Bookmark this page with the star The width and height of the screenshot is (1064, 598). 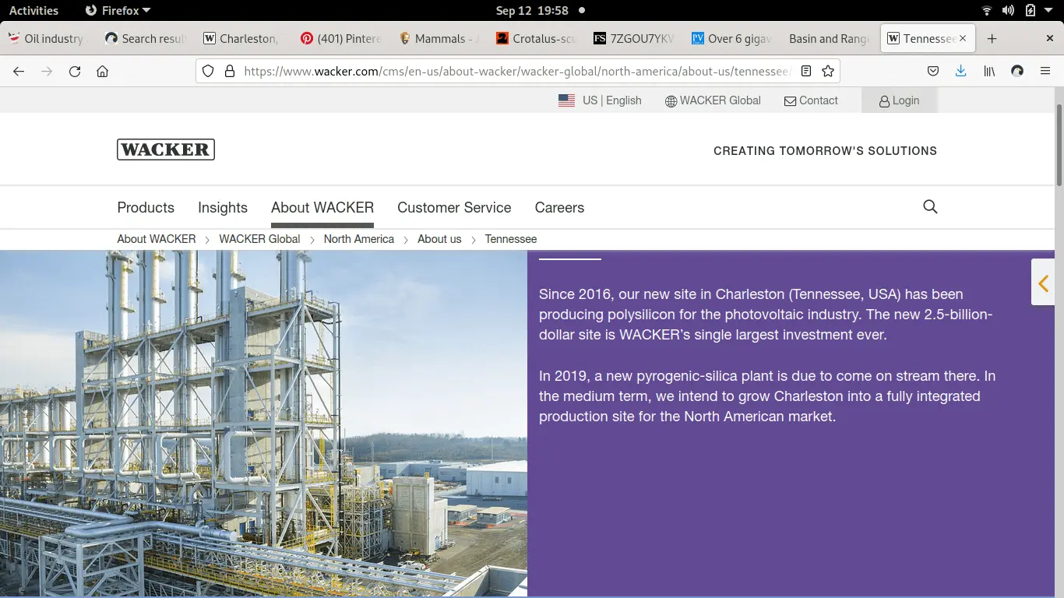828,71
